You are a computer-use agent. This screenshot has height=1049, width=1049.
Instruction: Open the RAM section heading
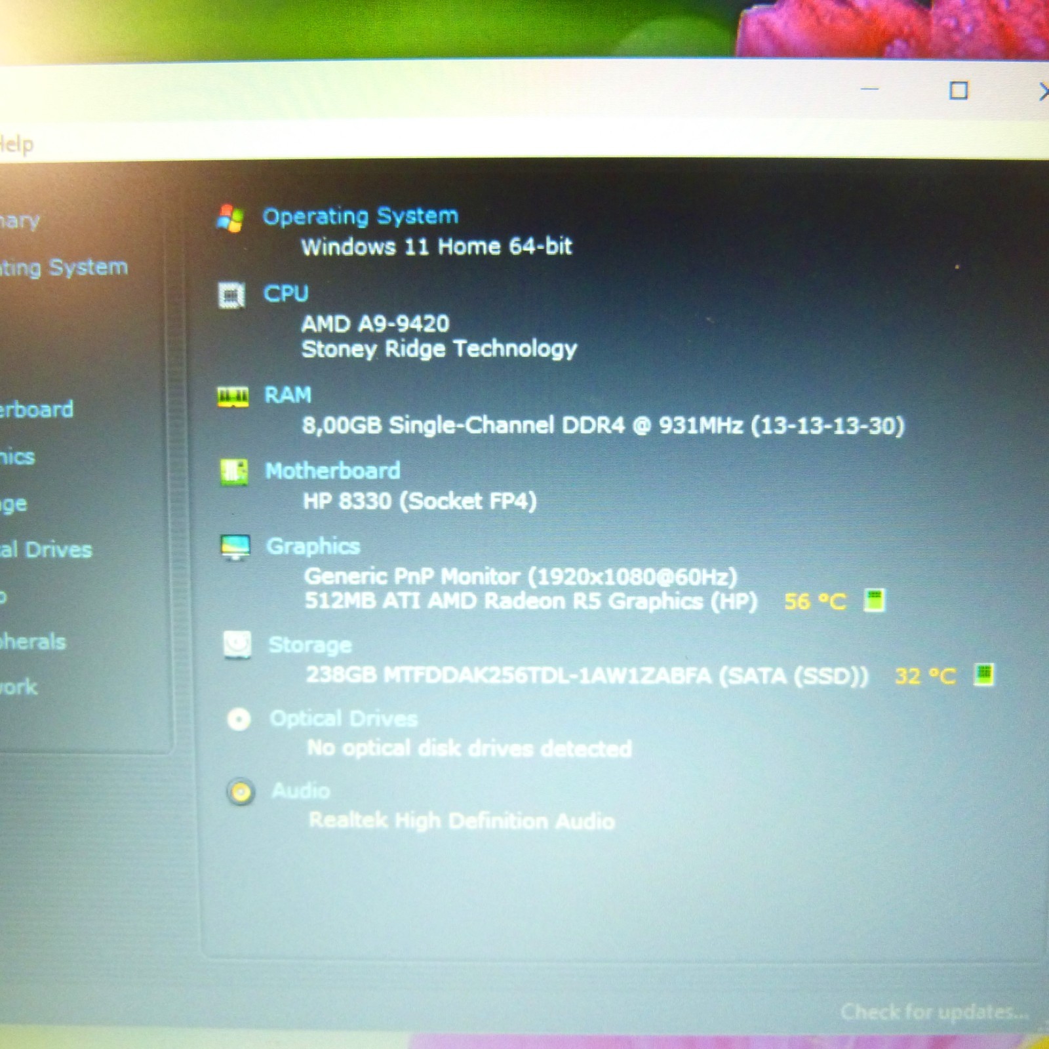287,395
